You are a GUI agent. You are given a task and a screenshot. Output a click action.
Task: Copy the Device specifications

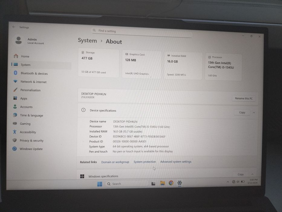click(242, 112)
